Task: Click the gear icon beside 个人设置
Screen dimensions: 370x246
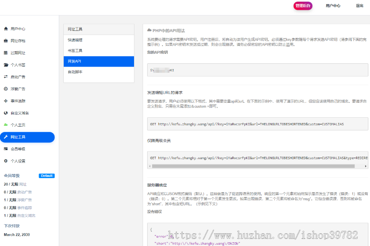Action: tap(6, 161)
